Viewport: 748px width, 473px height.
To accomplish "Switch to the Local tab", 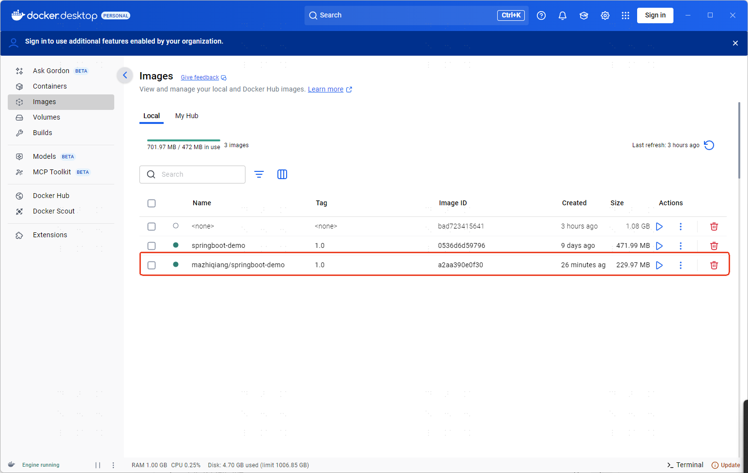I will 152,116.
